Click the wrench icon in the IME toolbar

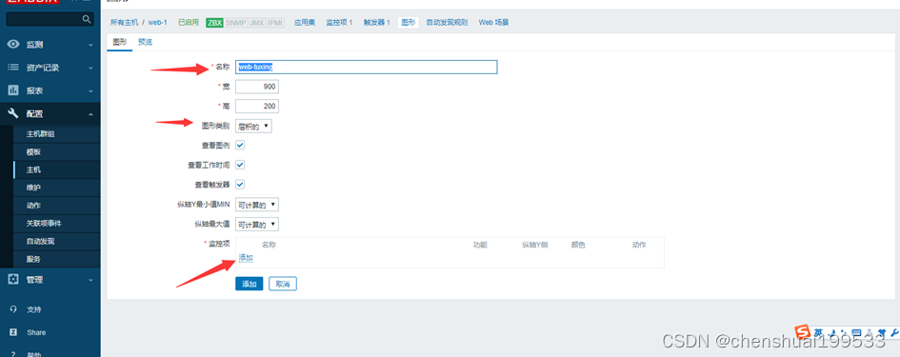pos(894,332)
